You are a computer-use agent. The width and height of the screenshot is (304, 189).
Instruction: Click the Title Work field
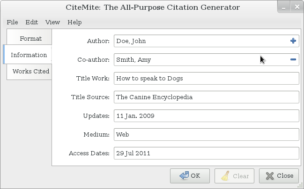point(206,78)
